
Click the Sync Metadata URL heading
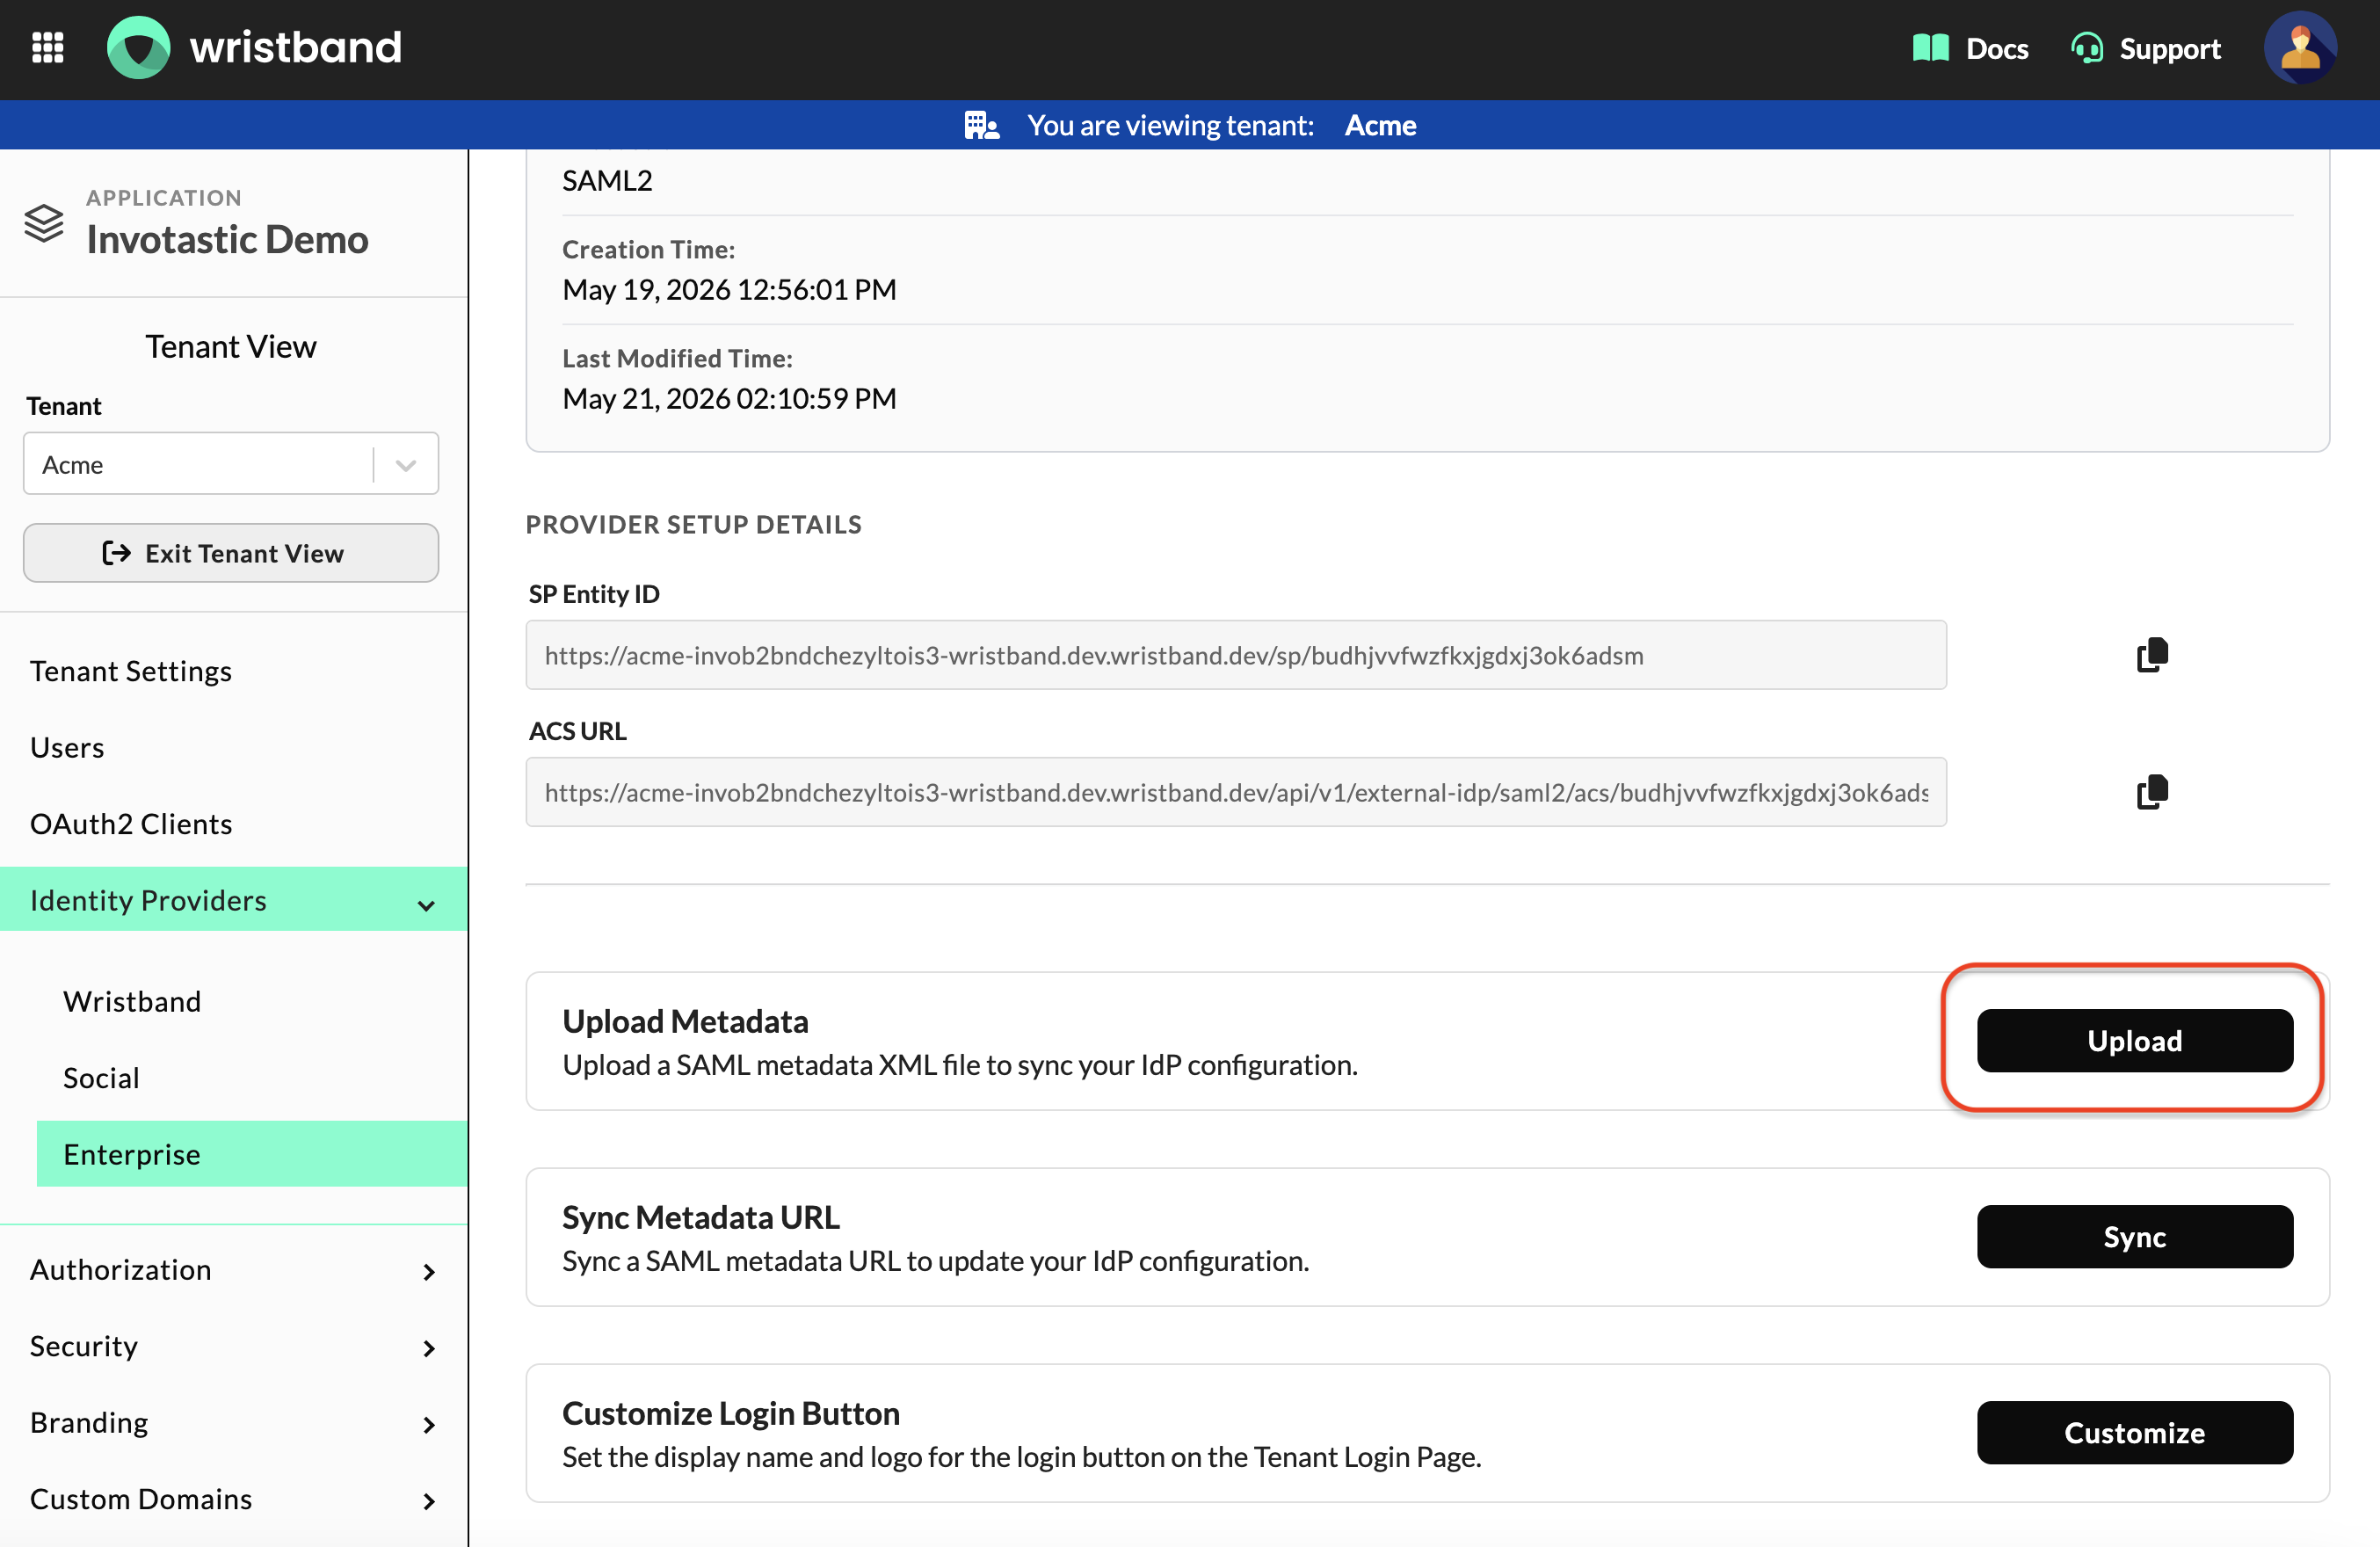pos(700,1217)
